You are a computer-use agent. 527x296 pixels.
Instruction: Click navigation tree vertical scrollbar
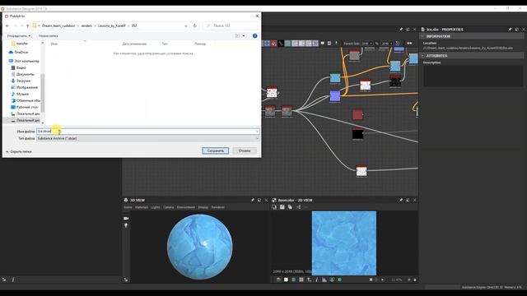(43, 92)
